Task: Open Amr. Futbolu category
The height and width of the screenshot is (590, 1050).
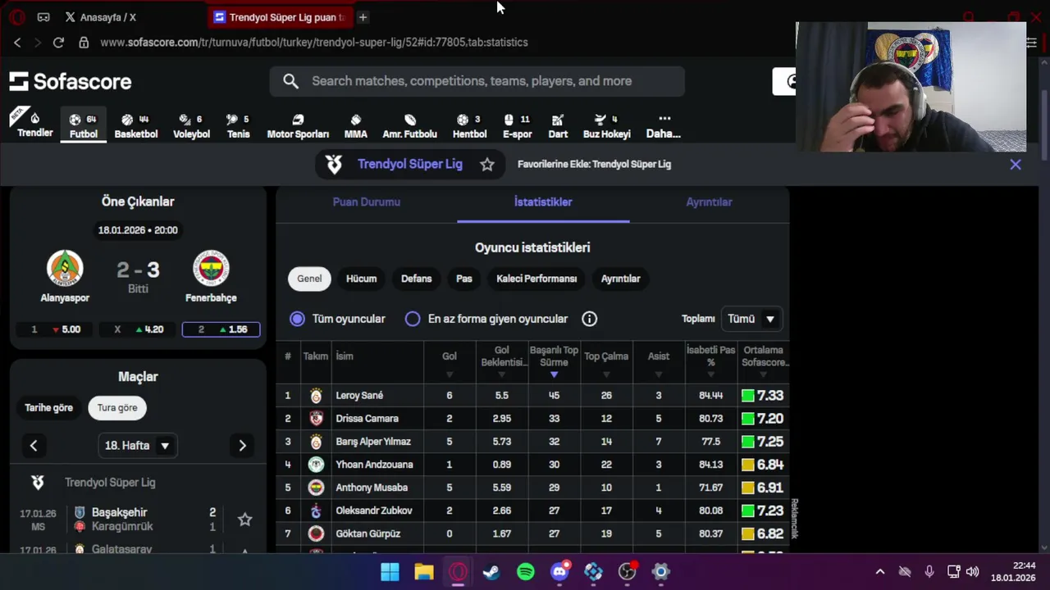Action: tap(409, 125)
